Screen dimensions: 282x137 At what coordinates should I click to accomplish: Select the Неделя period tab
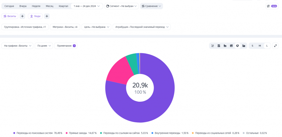click(36, 6)
